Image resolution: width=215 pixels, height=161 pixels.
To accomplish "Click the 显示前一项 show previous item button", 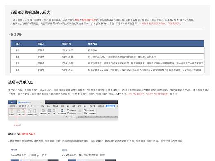I will (x=72, y=110).
